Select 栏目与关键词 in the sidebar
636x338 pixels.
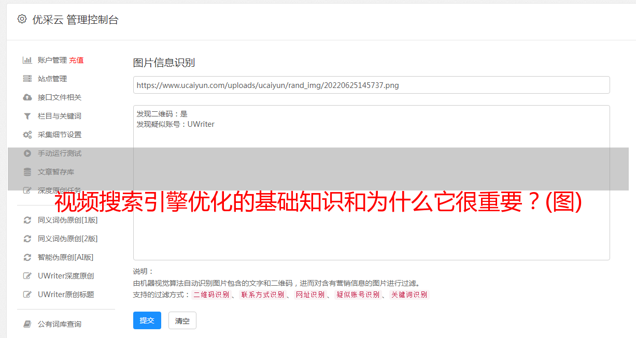point(60,116)
